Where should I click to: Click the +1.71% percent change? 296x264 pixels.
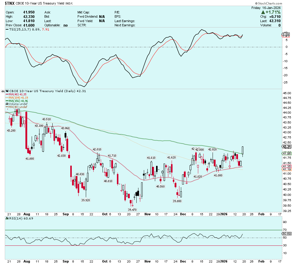pyautogui.click(x=273, y=12)
